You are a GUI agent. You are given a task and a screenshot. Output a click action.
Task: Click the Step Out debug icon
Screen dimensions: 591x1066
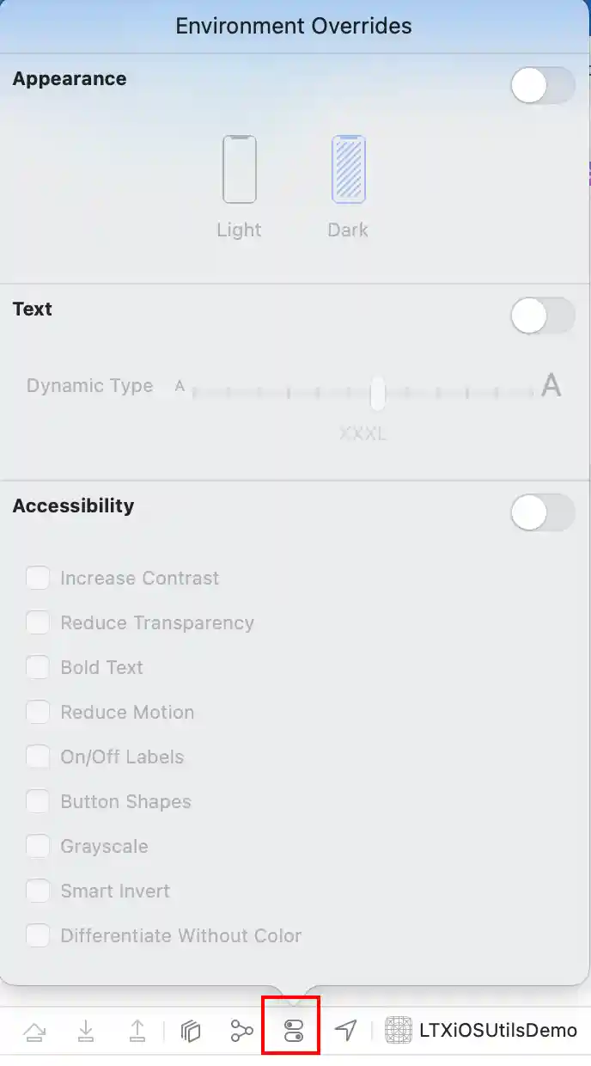137,1031
